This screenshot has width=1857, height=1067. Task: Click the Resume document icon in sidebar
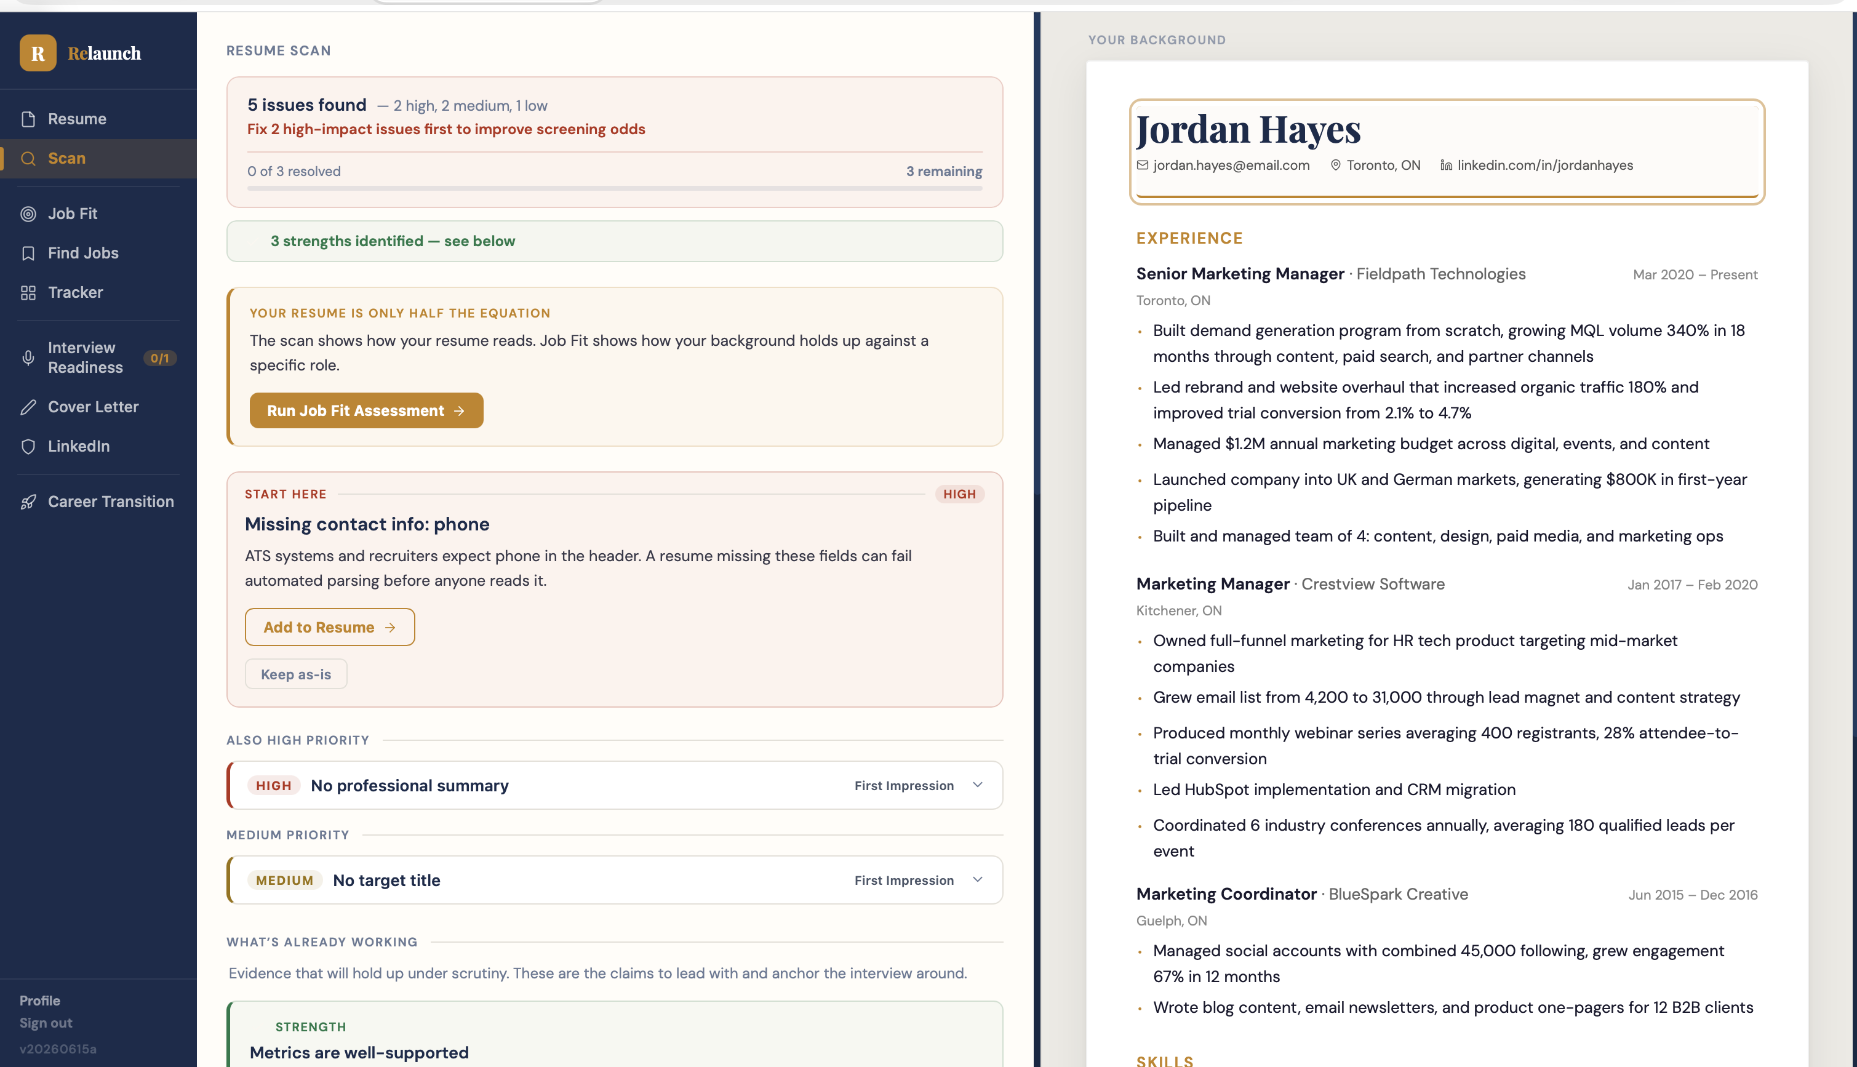pos(28,119)
